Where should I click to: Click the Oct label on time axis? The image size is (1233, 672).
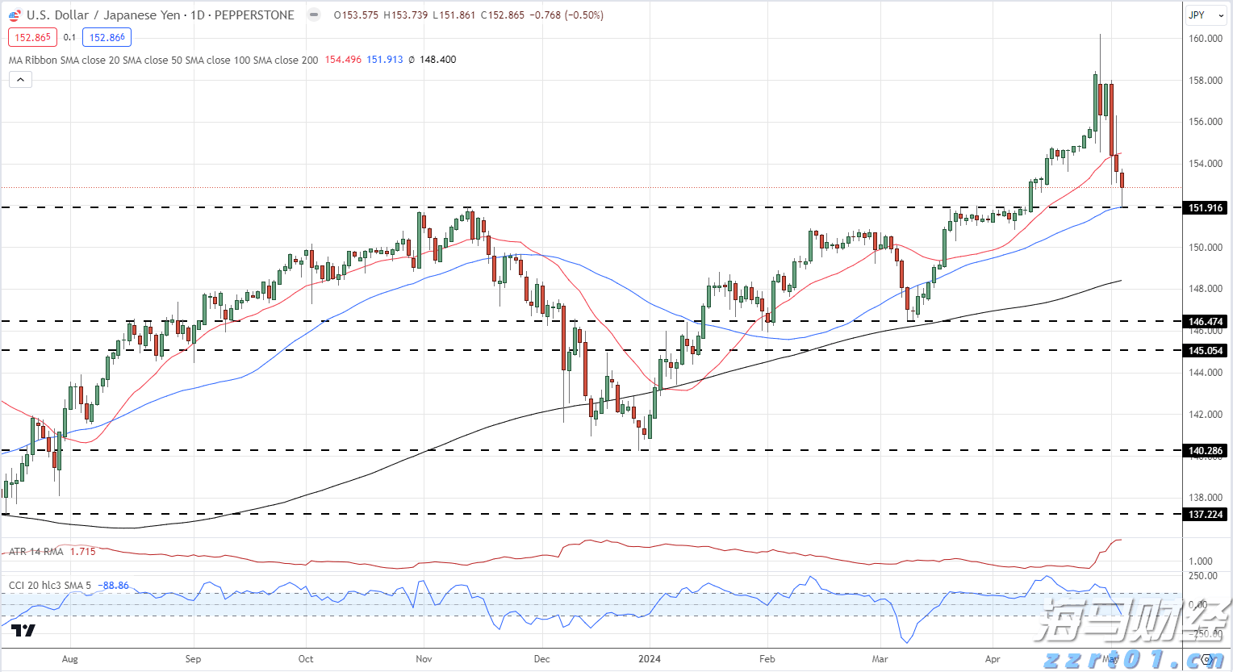306,659
